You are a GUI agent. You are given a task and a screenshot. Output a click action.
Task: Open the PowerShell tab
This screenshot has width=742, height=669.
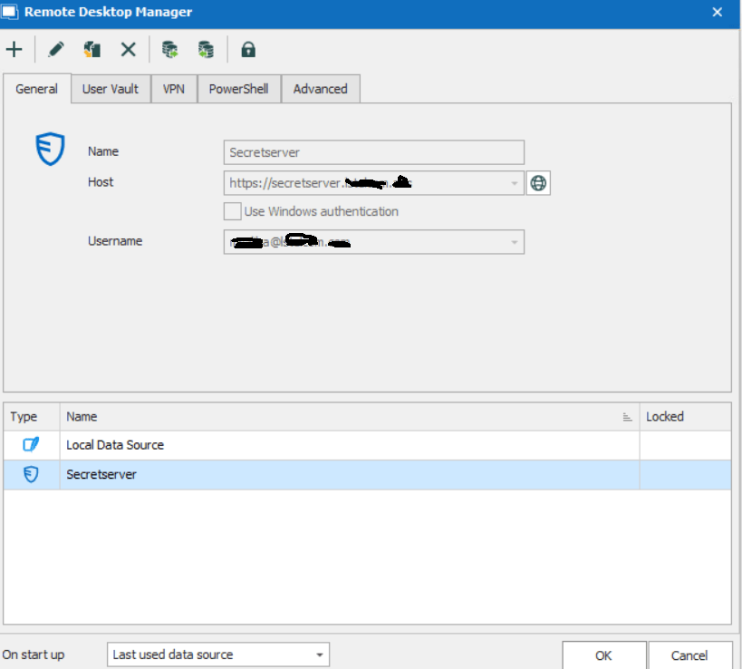[238, 88]
